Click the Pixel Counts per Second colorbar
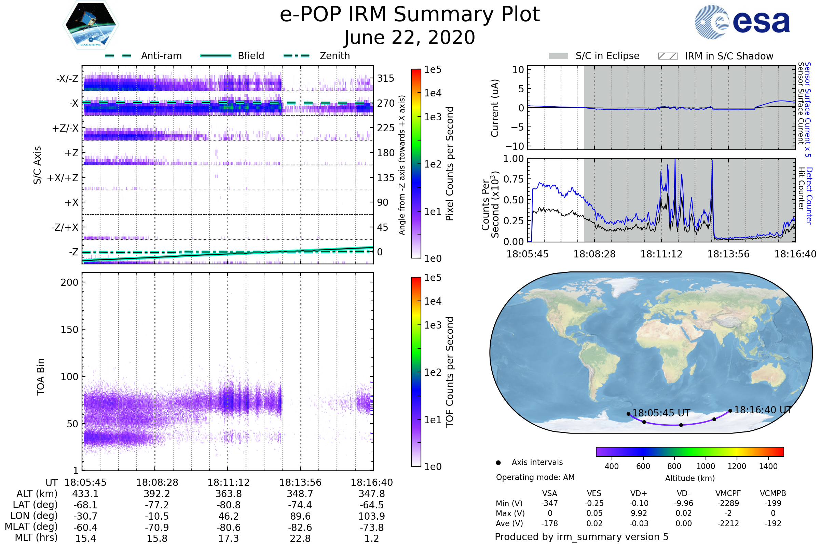820x547 pixels. [x=416, y=163]
